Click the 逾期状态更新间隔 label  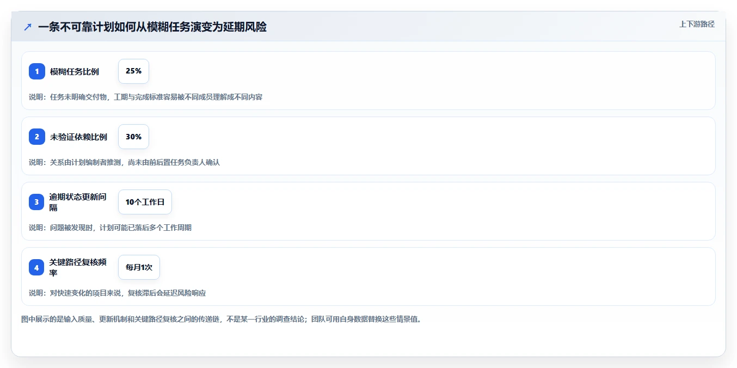[78, 202]
